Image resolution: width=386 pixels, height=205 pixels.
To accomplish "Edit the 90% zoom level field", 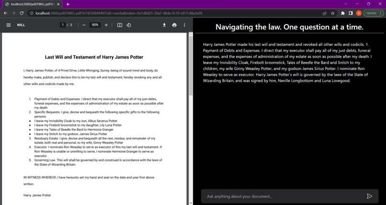I will [95, 25].
